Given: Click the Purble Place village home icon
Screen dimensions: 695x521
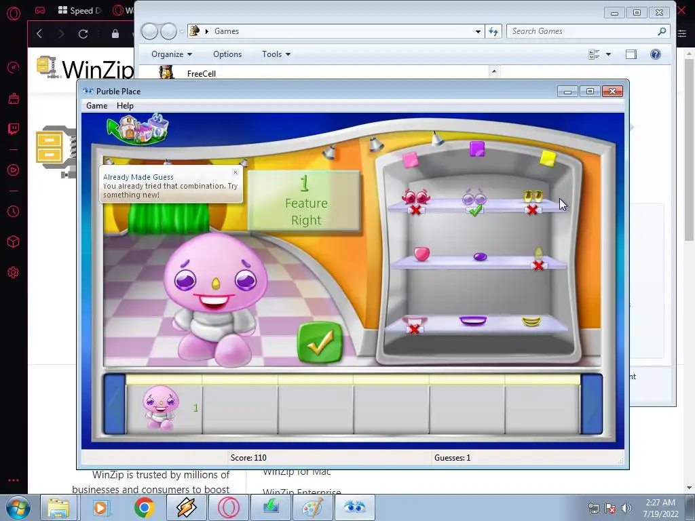Looking at the screenshot, I should [138, 128].
